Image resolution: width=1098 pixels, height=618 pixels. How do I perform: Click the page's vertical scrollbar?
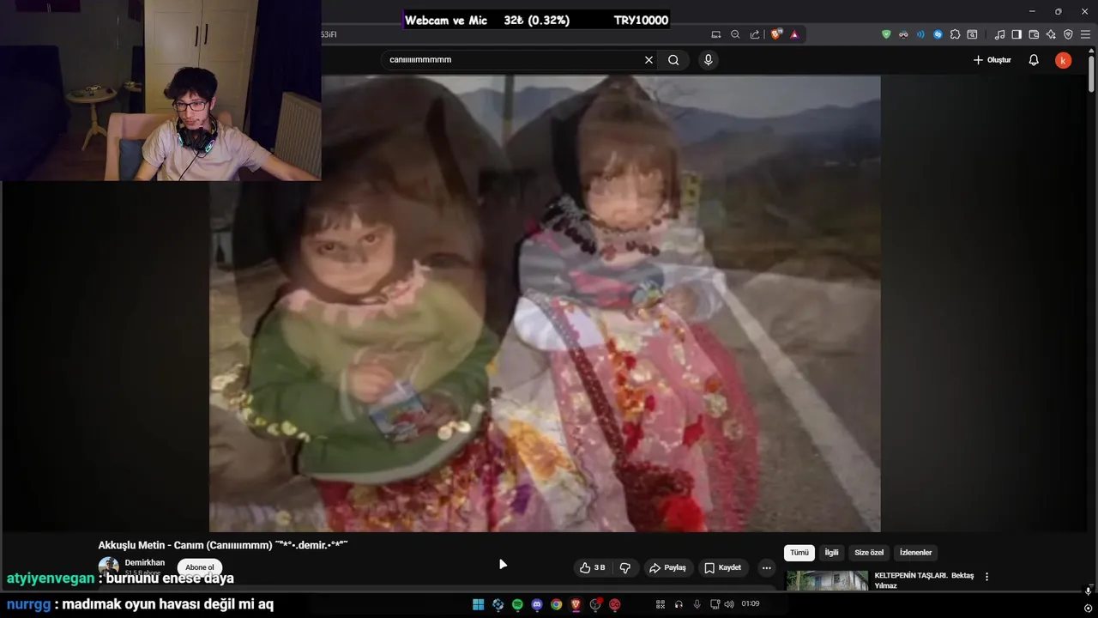pyautogui.click(x=1091, y=72)
